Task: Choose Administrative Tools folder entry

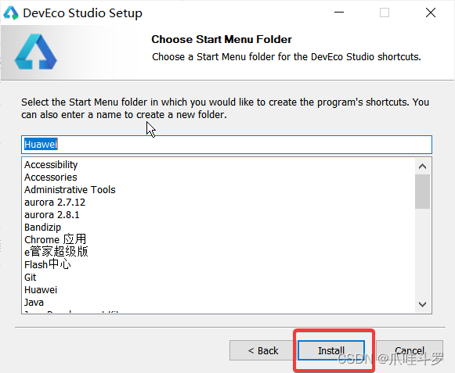Action: [70, 189]
